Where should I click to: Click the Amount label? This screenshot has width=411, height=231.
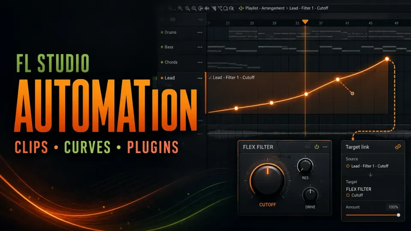(352, 207)
